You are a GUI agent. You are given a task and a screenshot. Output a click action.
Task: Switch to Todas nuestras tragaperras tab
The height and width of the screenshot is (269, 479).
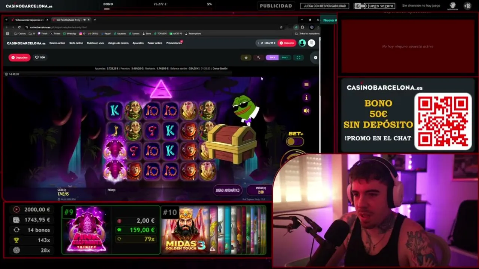pos(30,20)
